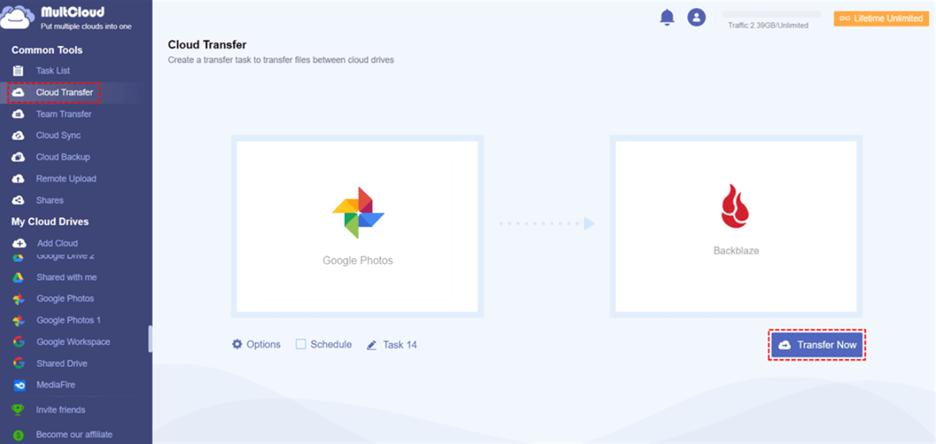Click the Lifetime Unlimited badge
Viewport: 936px width, 444px height.
(881, 19)
